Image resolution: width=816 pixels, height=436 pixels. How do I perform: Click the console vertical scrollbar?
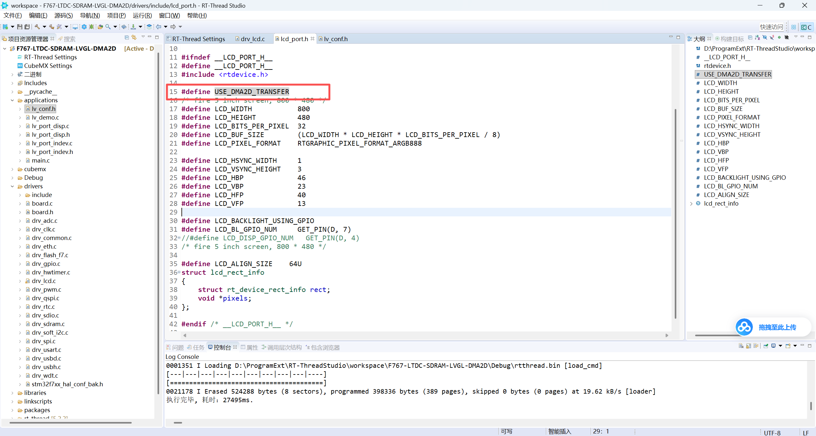coord(811,406)
